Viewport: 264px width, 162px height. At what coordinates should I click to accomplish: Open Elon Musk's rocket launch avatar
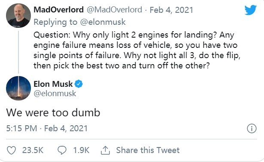(18, 88)
